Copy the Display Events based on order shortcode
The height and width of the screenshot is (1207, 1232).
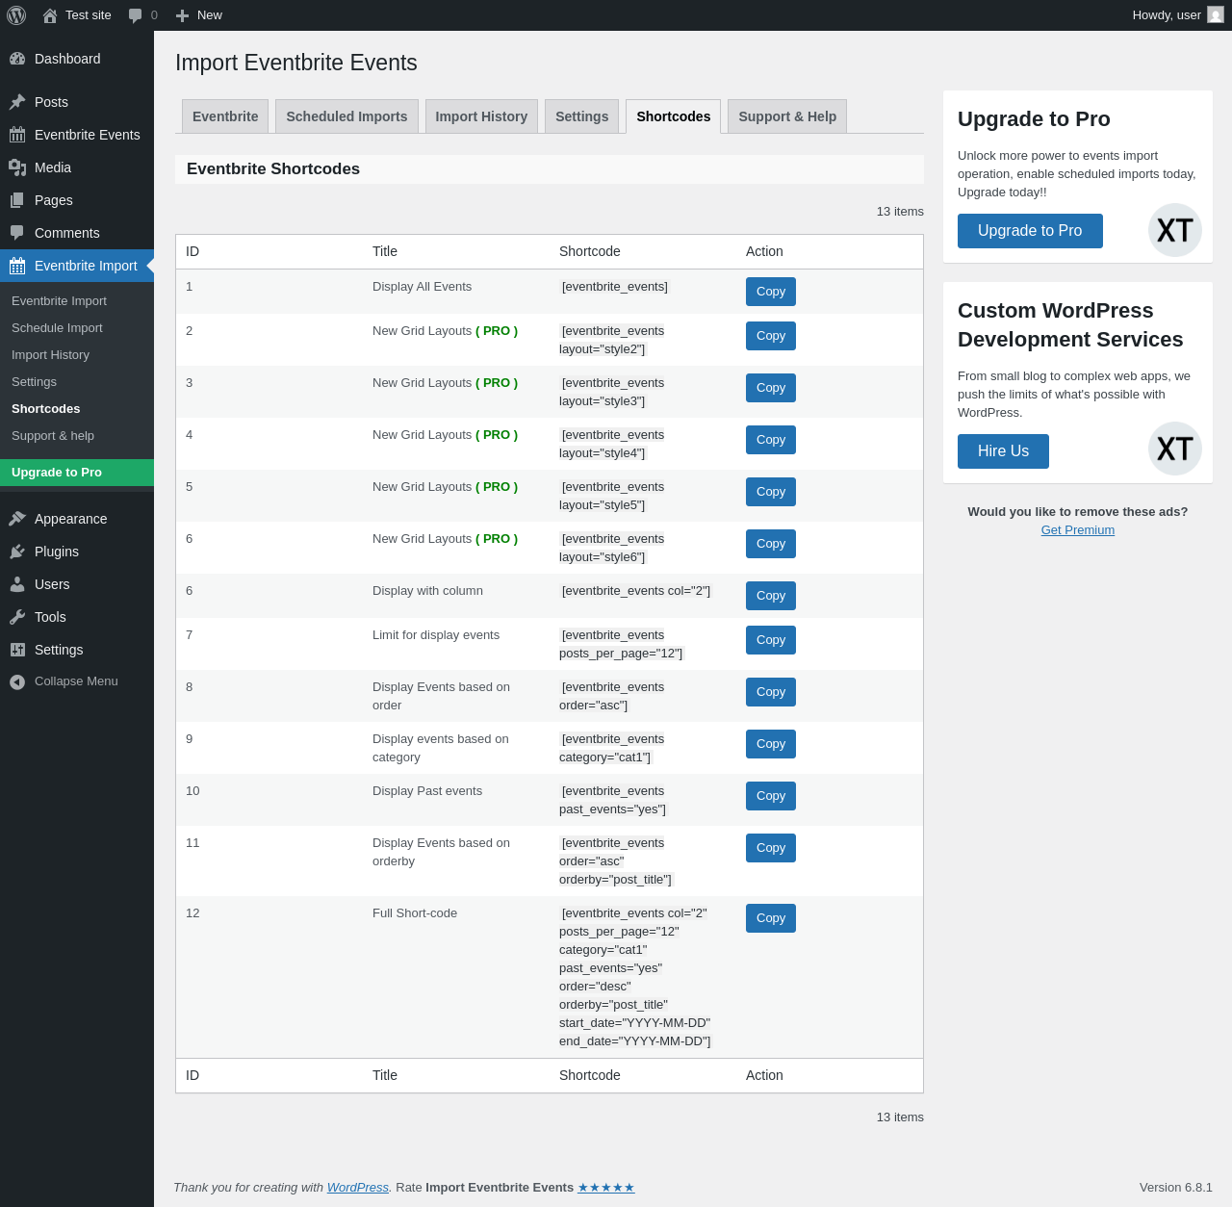pyautogui.click(x=771, y=692)
